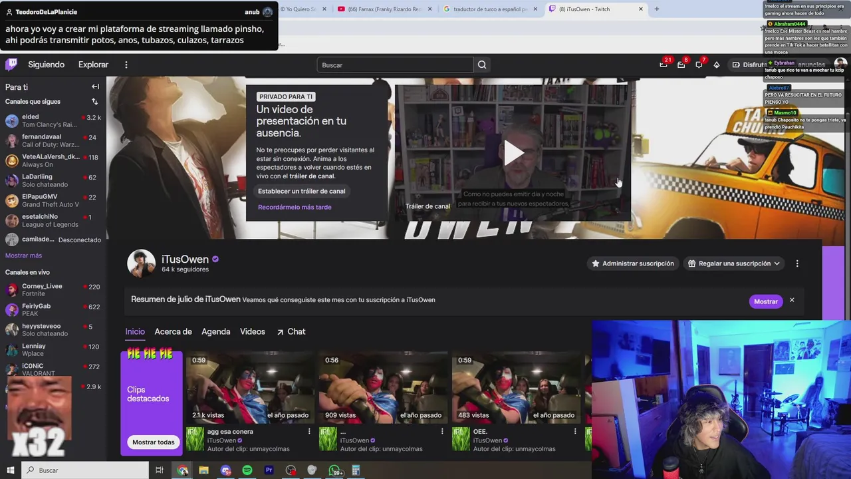The height and width of the screenshot is (479, 851).
Task: Open channel options menu next to Regalar
Action: pos(797,263)
